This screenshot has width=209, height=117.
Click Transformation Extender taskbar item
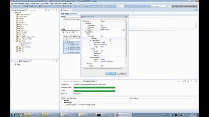click(x=123, y=115)
